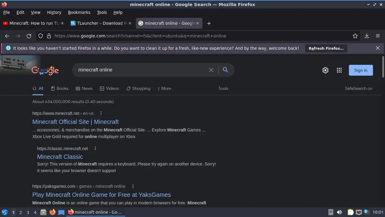This screenshot has width=385, height=217.
Task: Reload the current page
Action: 29,36
